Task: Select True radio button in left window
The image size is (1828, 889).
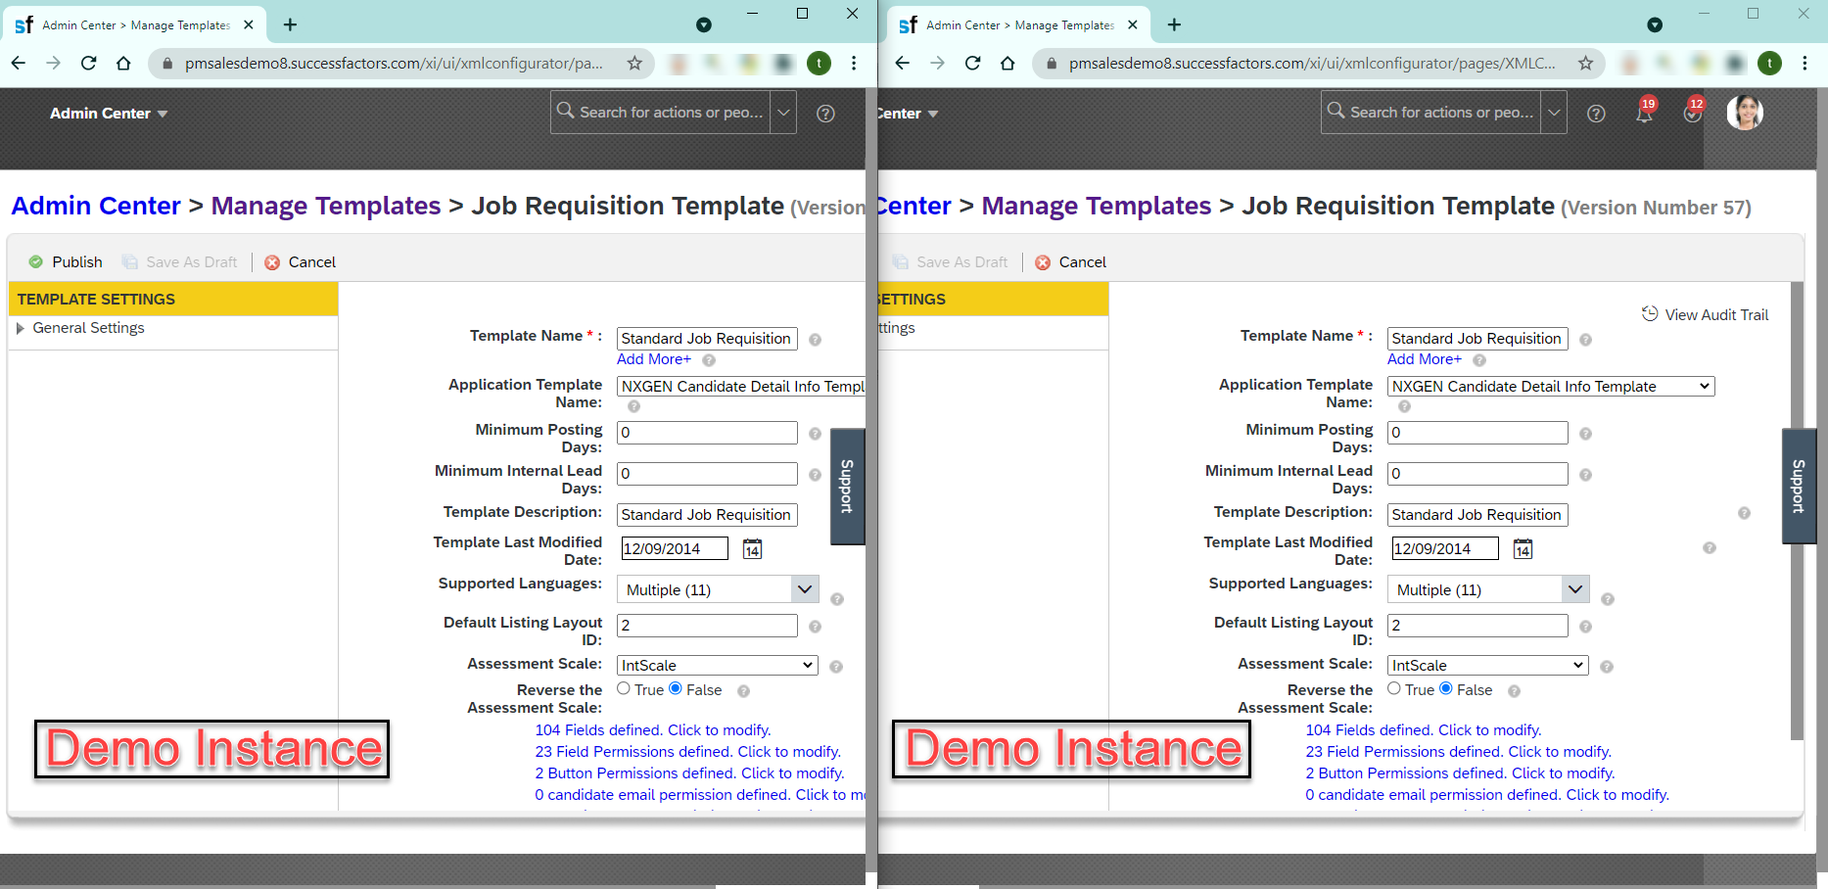Action: click(624, 688)
